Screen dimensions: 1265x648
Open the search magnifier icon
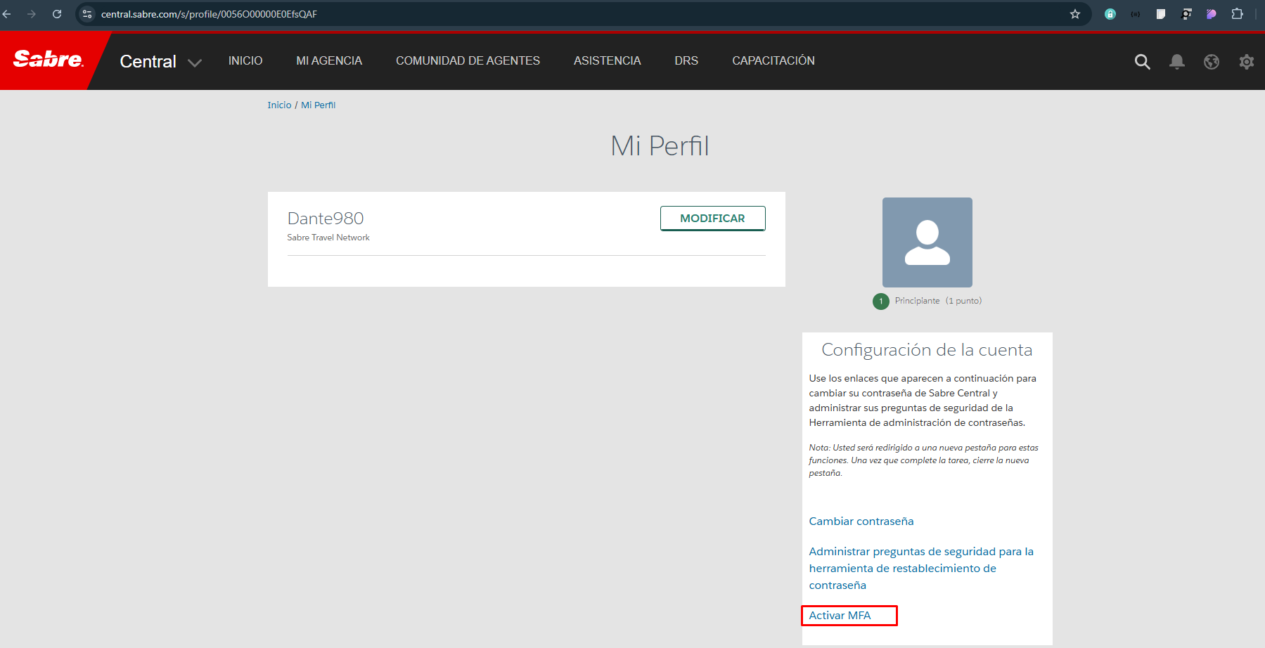pyautogui.click(x=1142, y=62)
